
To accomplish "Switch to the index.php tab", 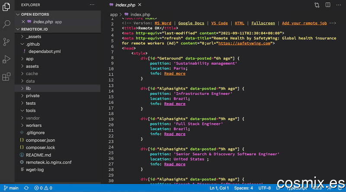I will pyautogui.click(x=125, y=5).
